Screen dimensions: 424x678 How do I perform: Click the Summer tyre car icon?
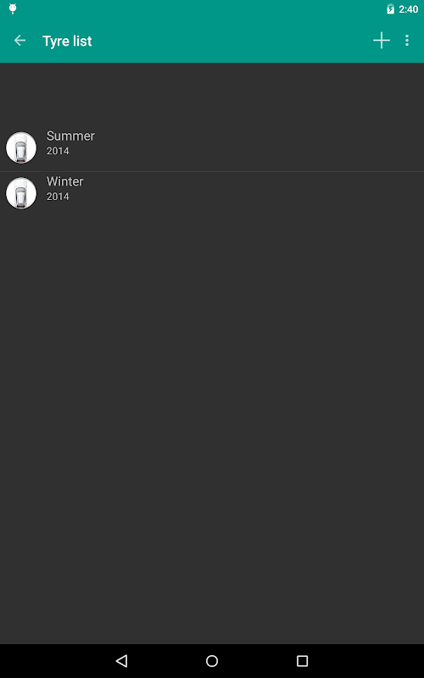(x=20, y=147)
